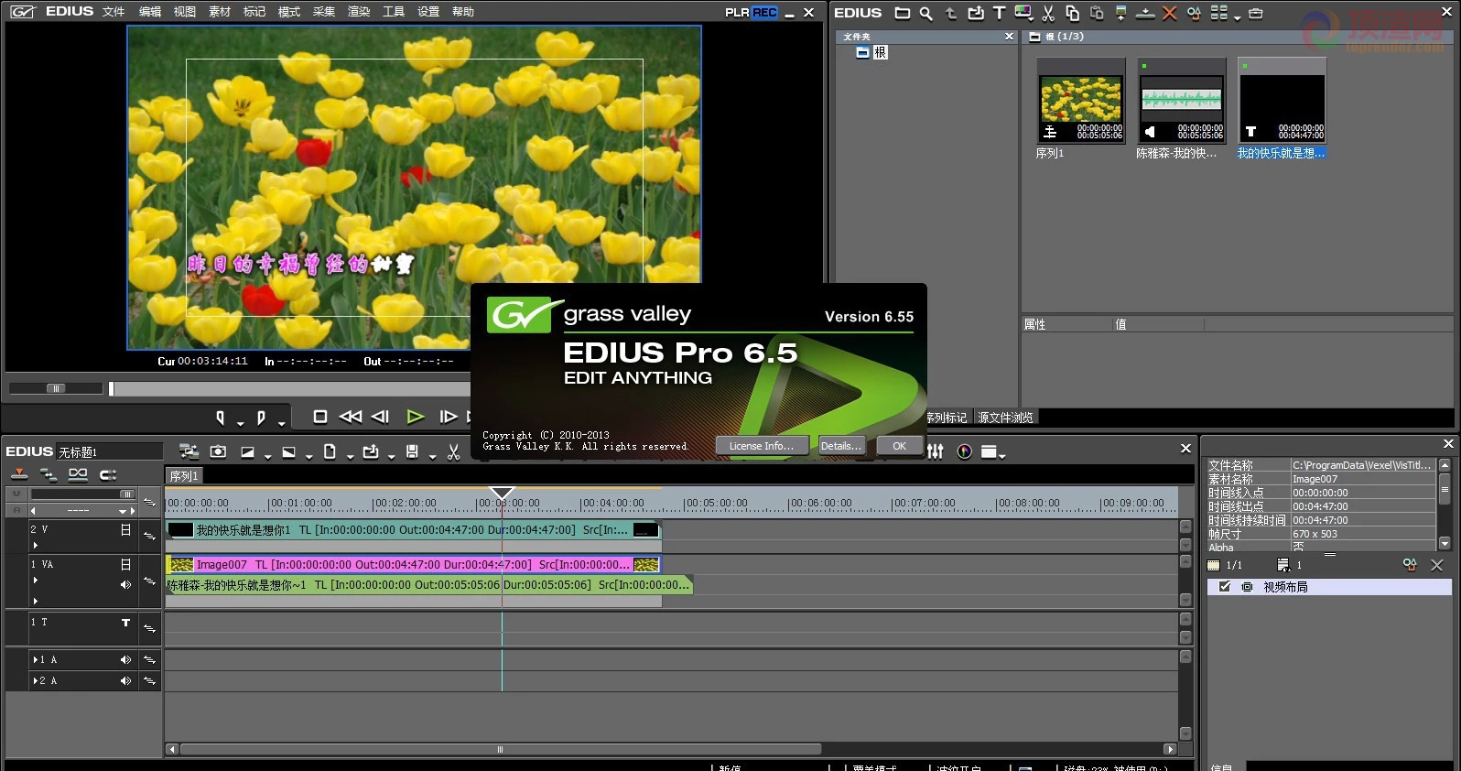Click the scissors cut icon in bin toolbar
The image size is (1461, 771).
[x=1048, y=13]
